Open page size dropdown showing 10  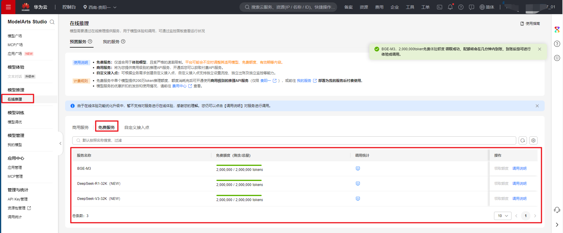pyautogui.click(x=503, y=216)
